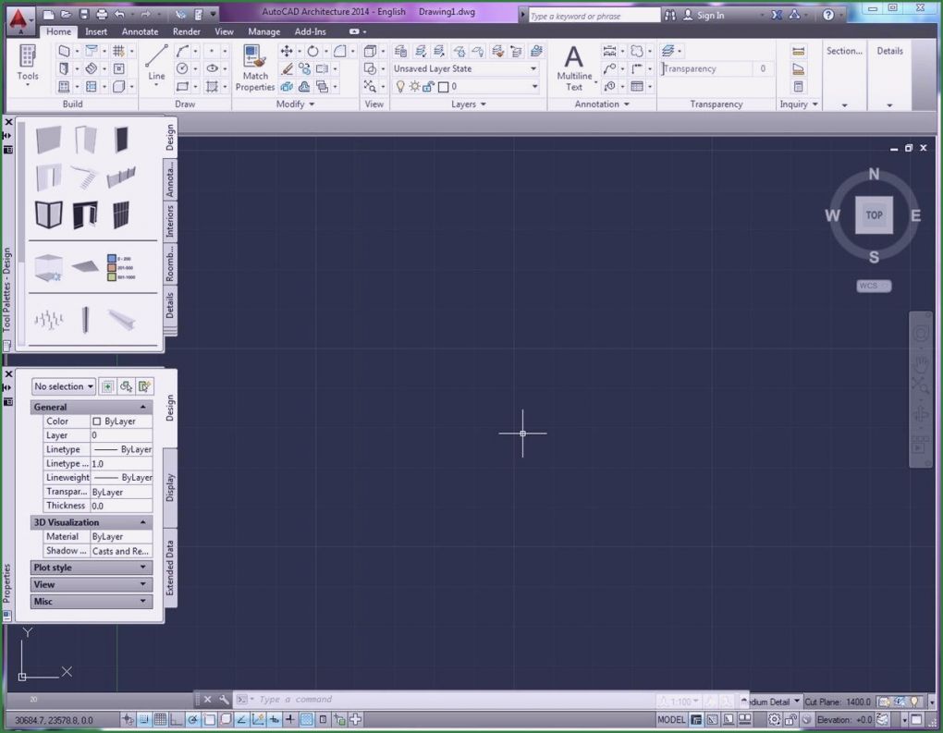Toggle grid display in the status bar
Image resolution: width=943 pixels, height=733 pixels.
[x=160, y=718]
